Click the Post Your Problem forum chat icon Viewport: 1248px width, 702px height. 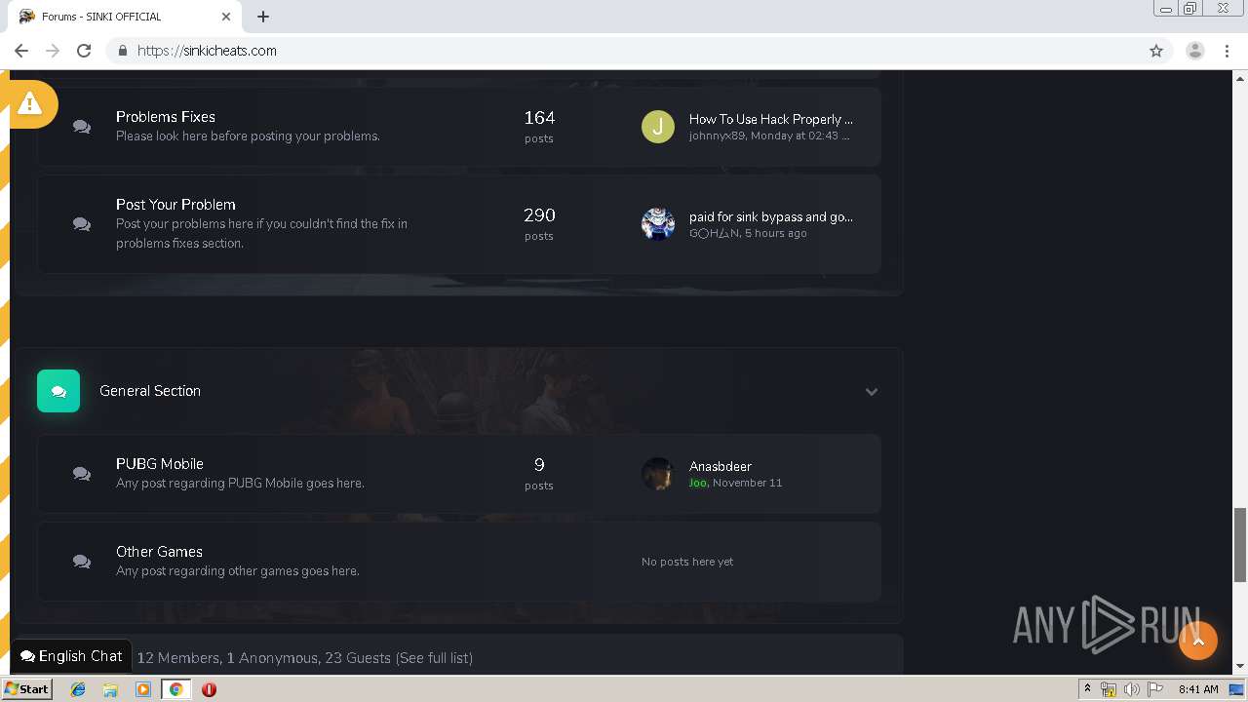tap(82, 224)
